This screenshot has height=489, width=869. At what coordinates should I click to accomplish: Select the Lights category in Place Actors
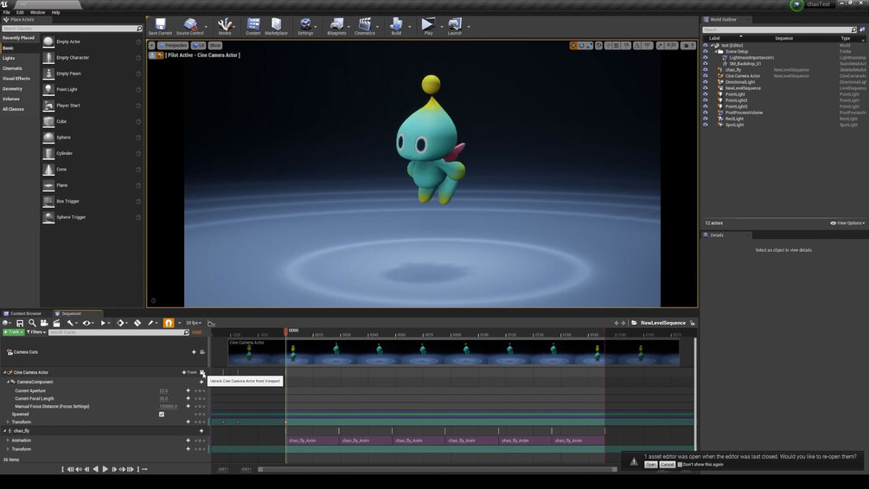[x=9, y=58]
